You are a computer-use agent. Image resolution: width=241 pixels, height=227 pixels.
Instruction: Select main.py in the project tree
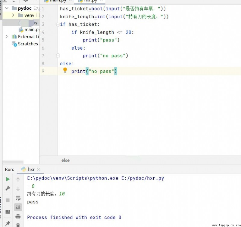point(29,29)
